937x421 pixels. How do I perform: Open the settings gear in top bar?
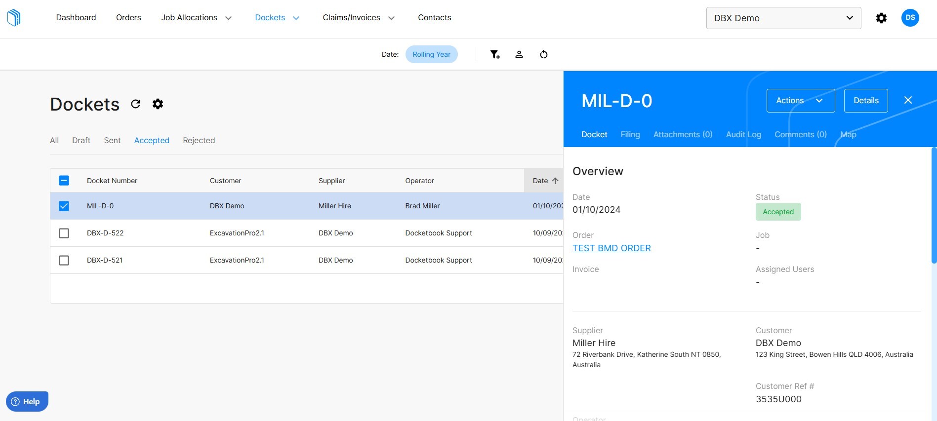click(881, 18)
